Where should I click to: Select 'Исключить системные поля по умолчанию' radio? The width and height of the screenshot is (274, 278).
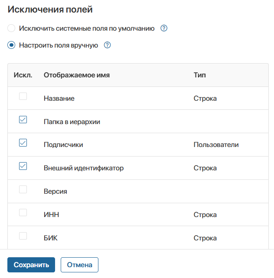[11, 28]
